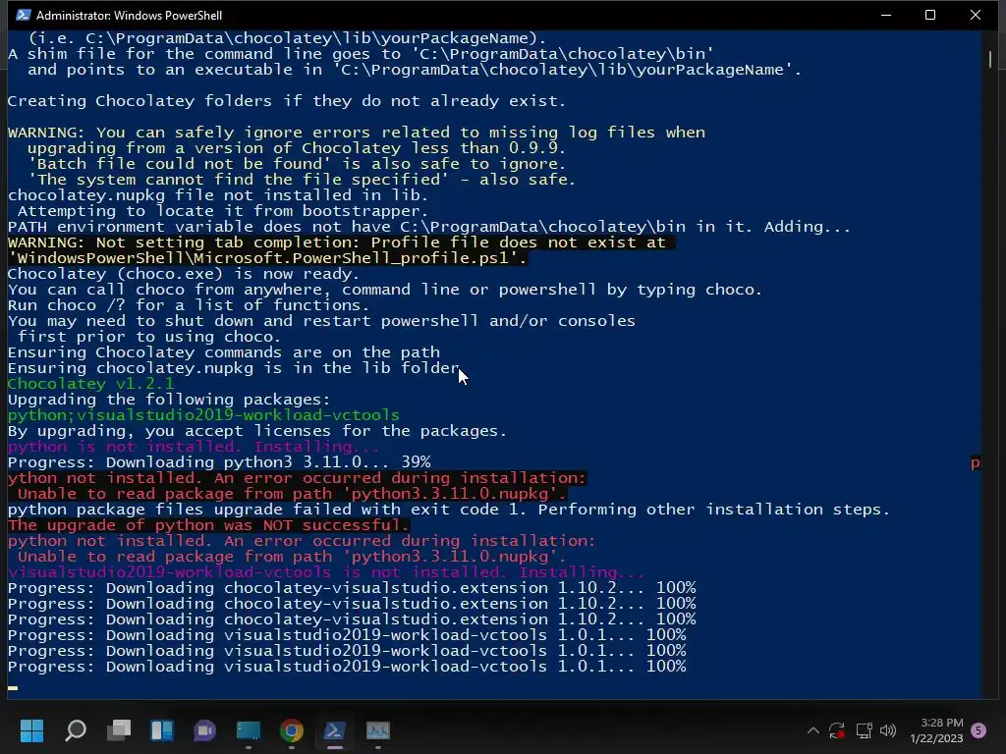Click the Windows Update sync tray icon
The height and width of the screenshot is (754, 1006).
click(x=837, y=730)
